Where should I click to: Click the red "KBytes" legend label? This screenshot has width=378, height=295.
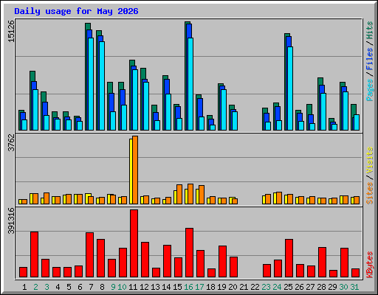click(369, 265)
